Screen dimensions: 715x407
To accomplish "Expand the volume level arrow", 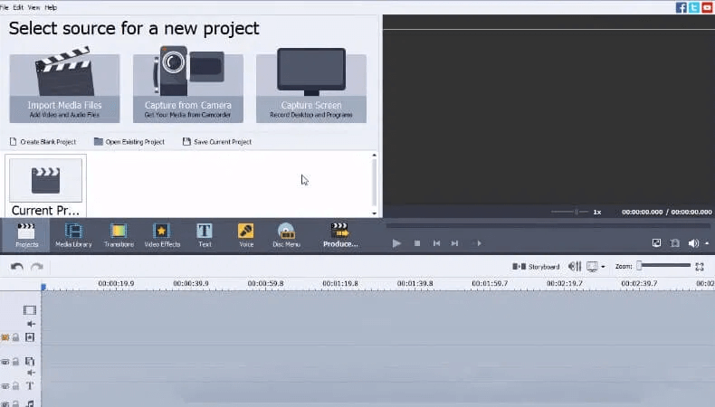I will (x=707, y=243).
